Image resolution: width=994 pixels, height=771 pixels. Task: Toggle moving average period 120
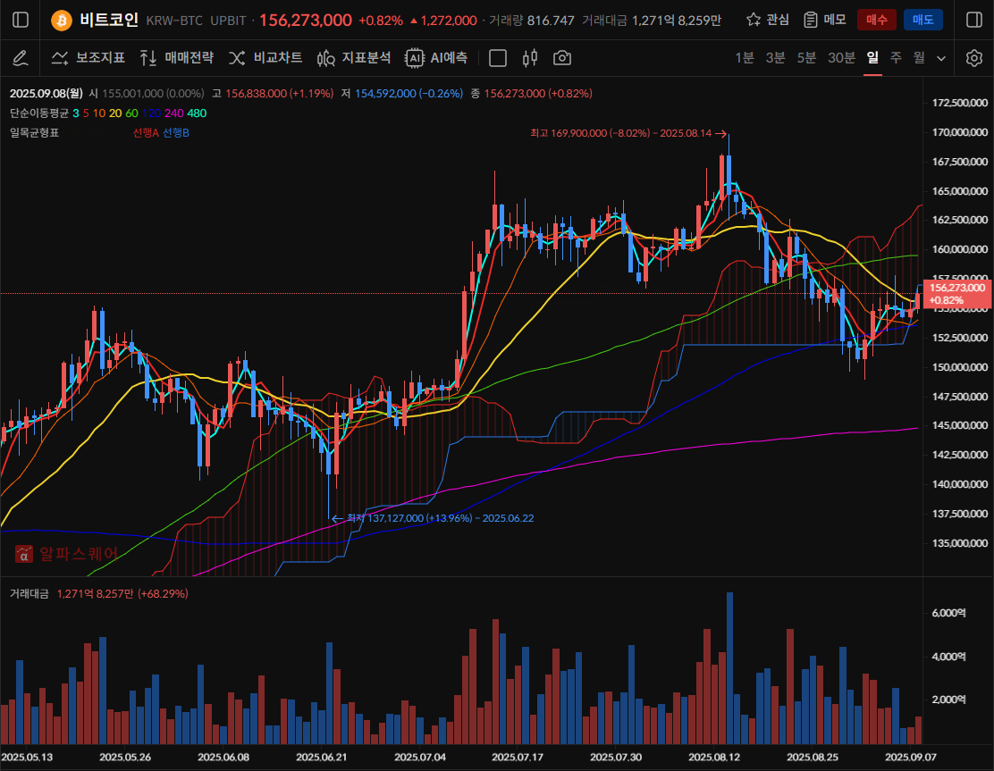(x=151, y=113)
